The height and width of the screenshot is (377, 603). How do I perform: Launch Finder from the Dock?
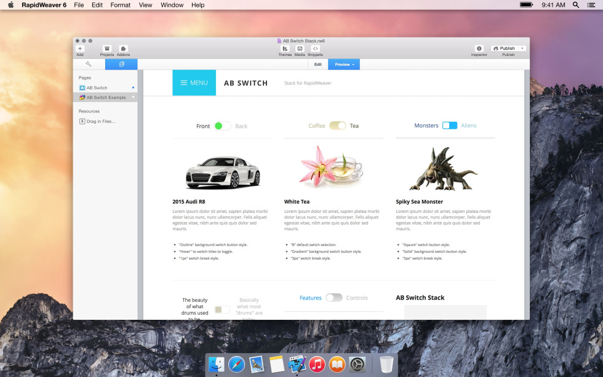coord(216,364)
